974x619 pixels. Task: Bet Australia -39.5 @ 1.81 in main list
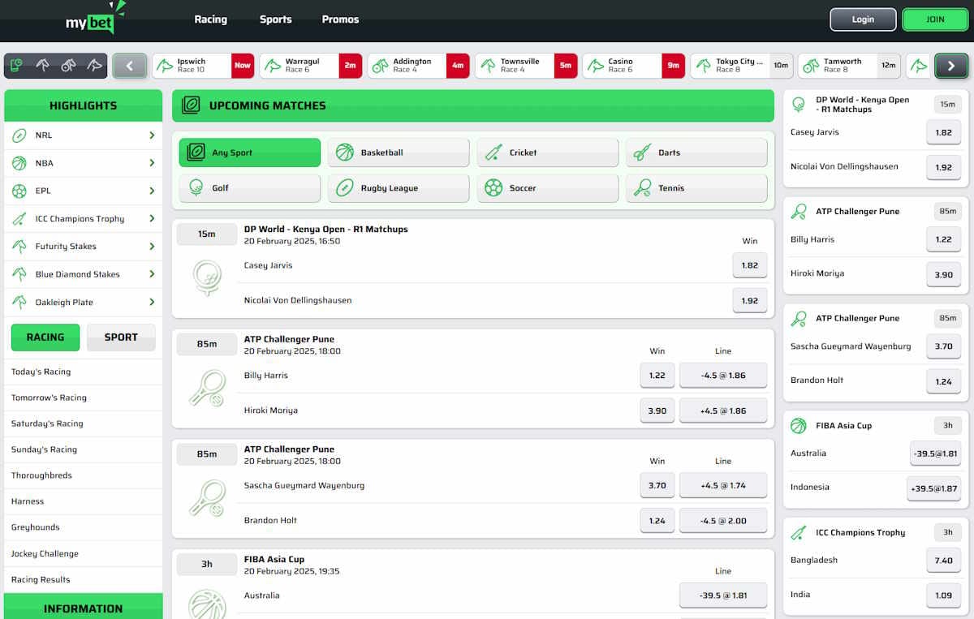(723, 595)
